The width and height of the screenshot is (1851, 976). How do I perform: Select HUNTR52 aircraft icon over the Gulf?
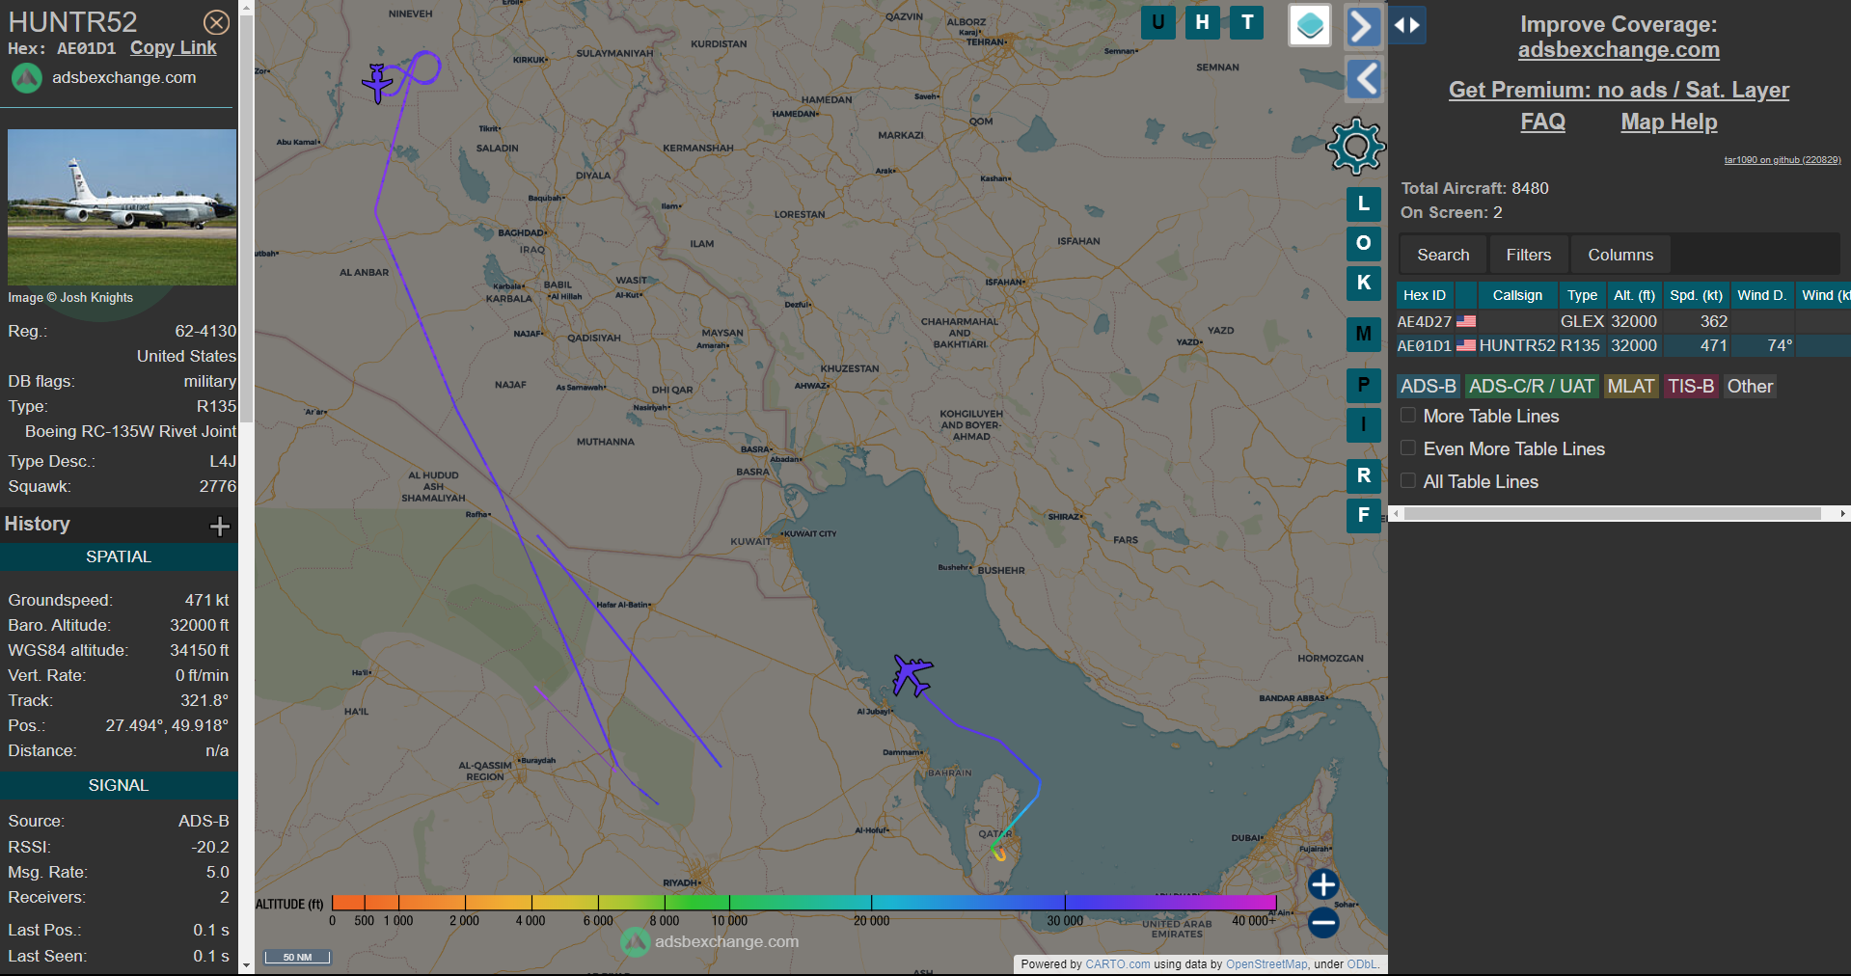click(x=911, y=674)
